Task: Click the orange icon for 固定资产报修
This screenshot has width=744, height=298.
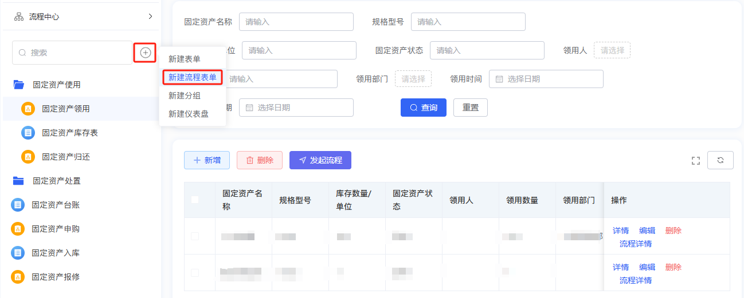Action: coord(18,277)
